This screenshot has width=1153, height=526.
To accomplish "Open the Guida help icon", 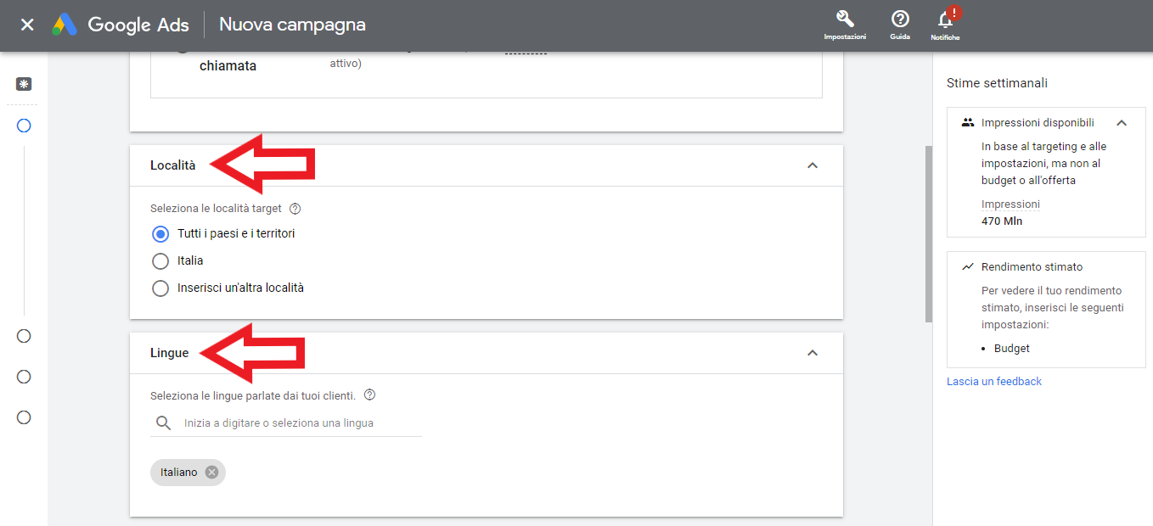I will (x=900, y=20).
